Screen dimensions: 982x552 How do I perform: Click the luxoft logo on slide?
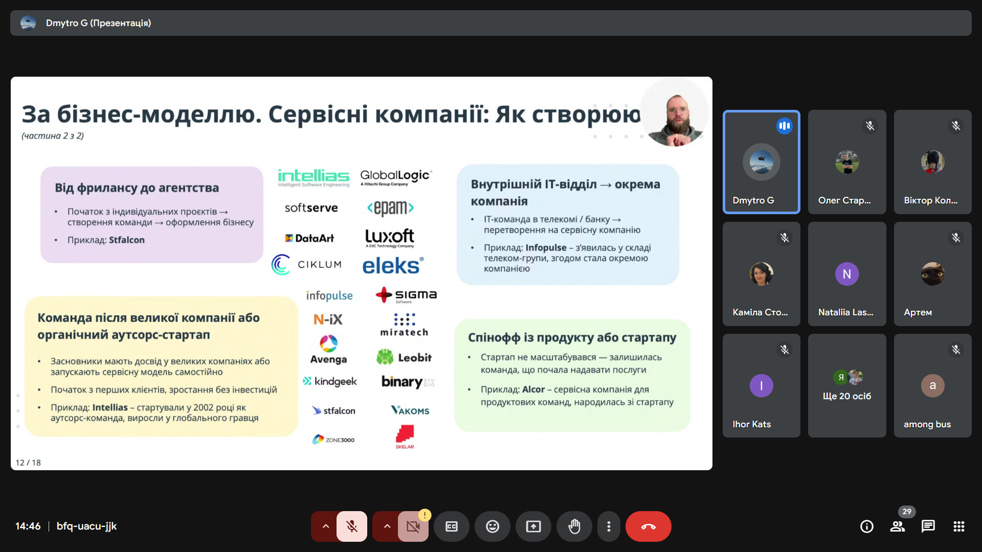(x=390, y=238)
